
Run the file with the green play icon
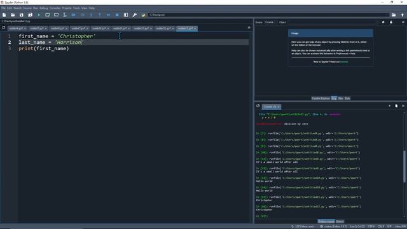click(x=39, y=15)
